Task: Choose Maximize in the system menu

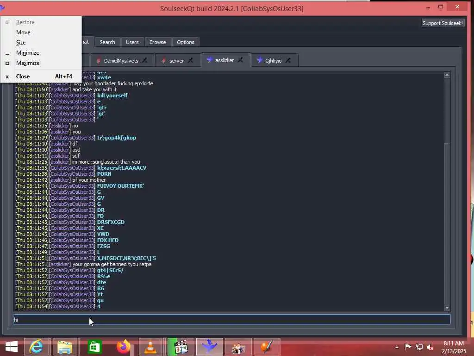Action: pos(41,63)
